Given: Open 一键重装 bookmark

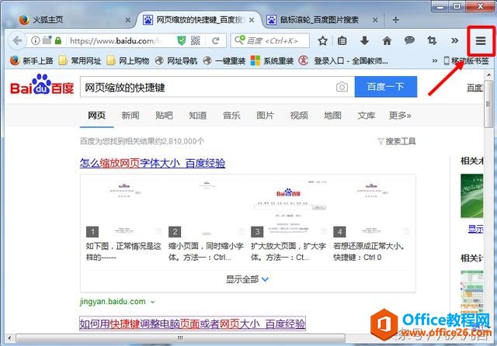Looking at the screenshot, I should click(x=224, y=61).
